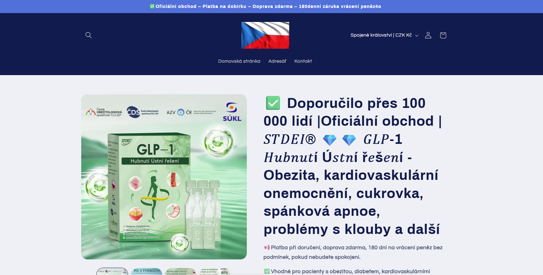Open the shopping cart icon
Image resolution: width=543 pixels, height=275 pixels.
coord(443,35)
